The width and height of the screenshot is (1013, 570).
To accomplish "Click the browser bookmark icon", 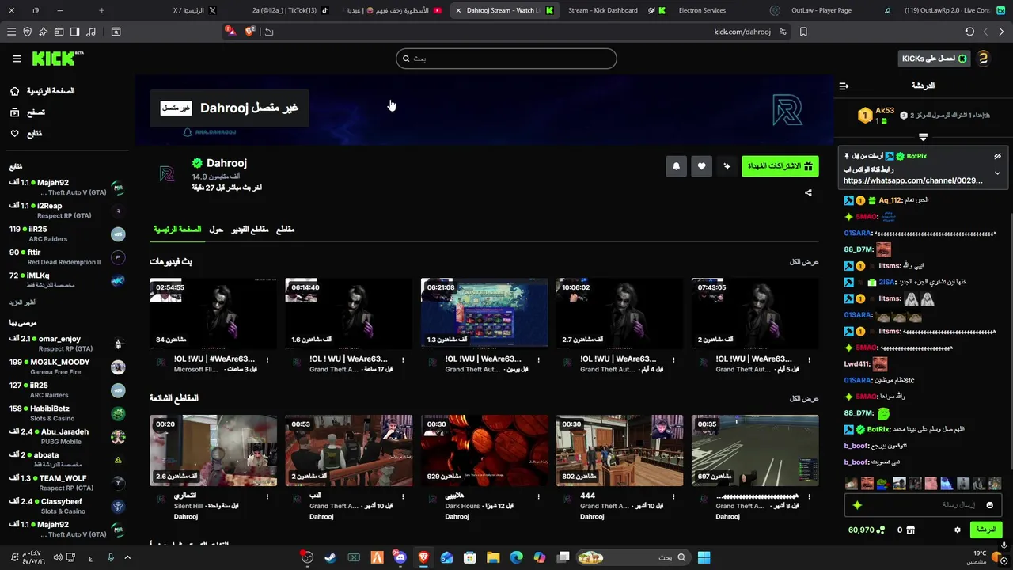I will tap(803, 32).
